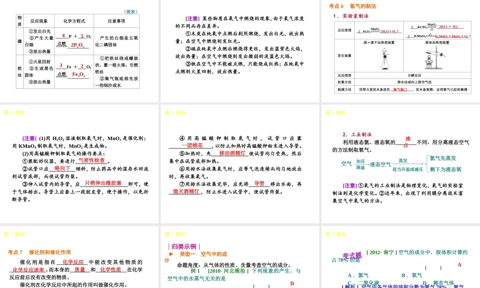The image size is (480, 288).
Task: Click the heading 考点6 氧气的制法
Action: pos(353,6)
